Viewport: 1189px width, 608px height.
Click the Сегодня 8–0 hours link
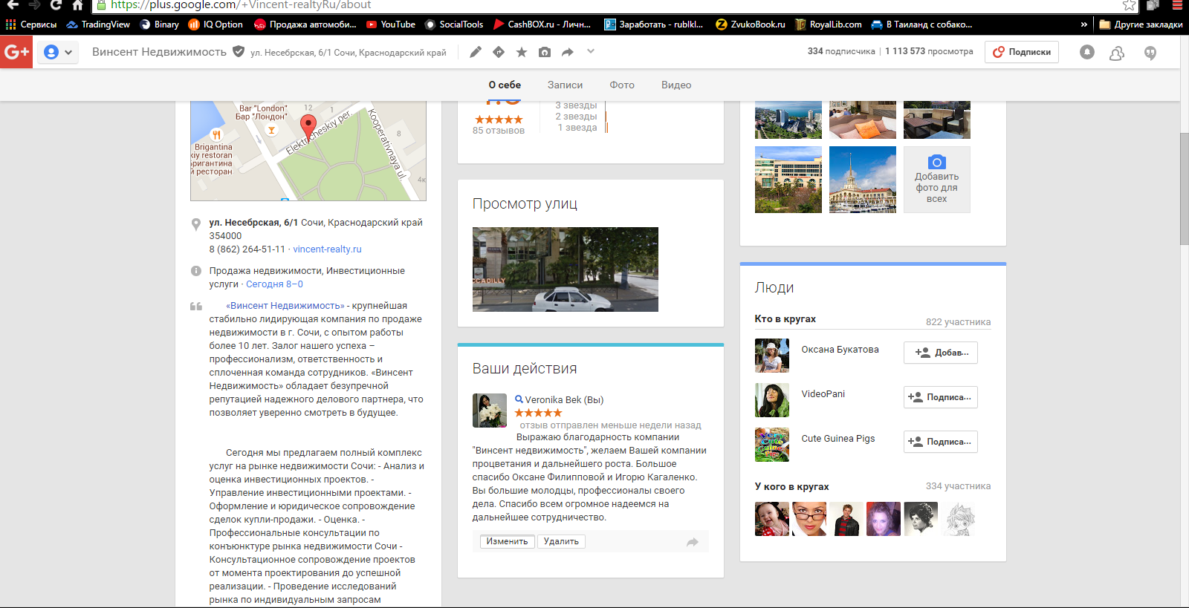tap(274, 284)
